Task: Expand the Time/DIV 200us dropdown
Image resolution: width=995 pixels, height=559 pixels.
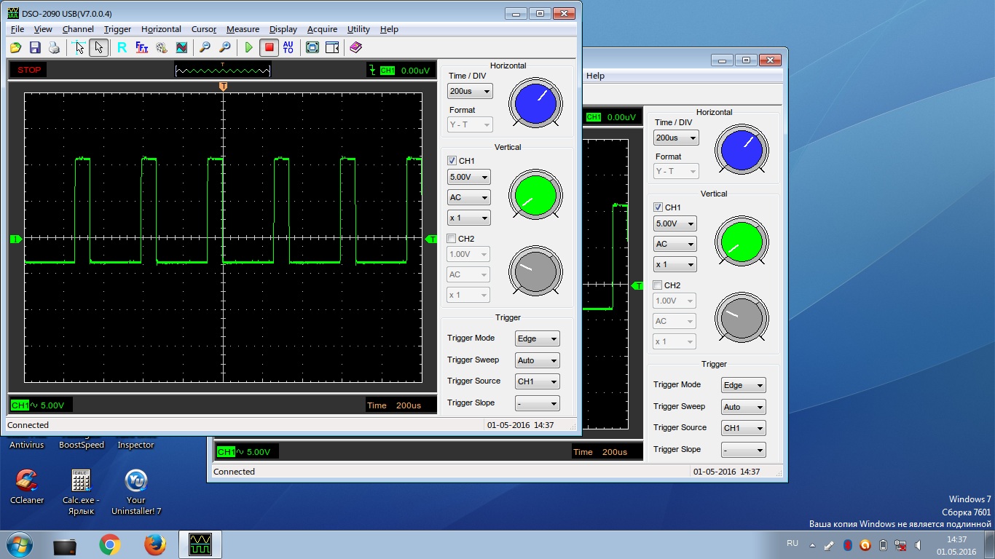Action: (470, 92)
